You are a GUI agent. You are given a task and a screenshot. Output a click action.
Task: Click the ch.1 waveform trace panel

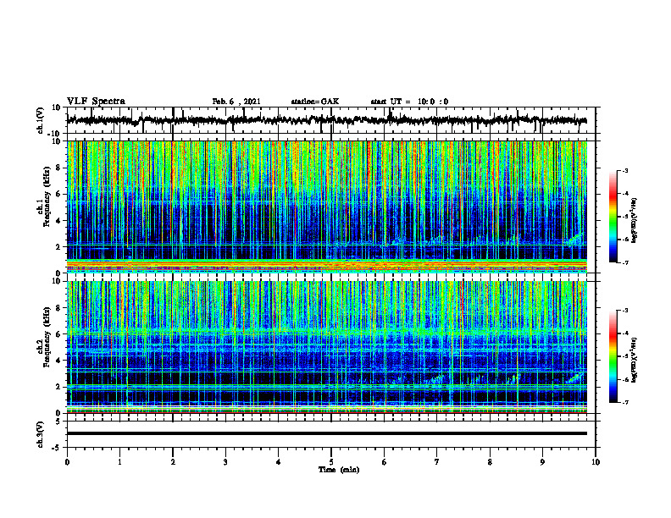coord(331,120)
